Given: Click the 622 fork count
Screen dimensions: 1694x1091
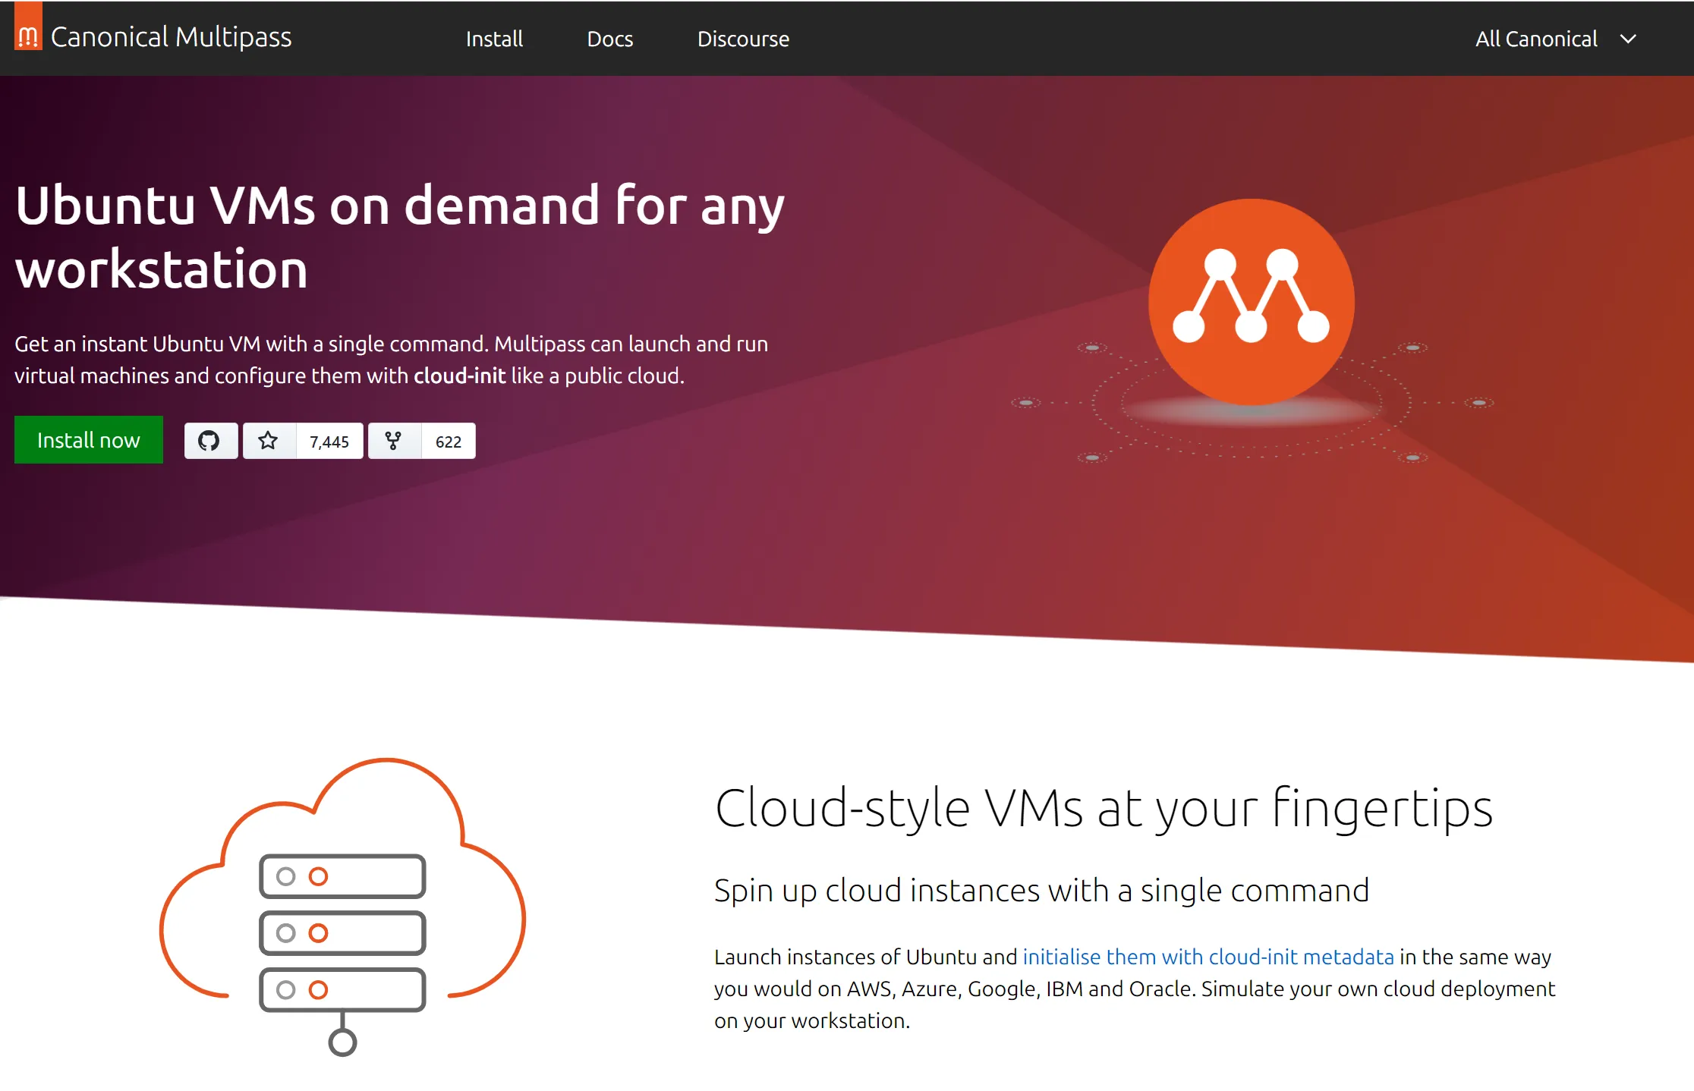Looking at the screenshot, I should pos(448,442).
